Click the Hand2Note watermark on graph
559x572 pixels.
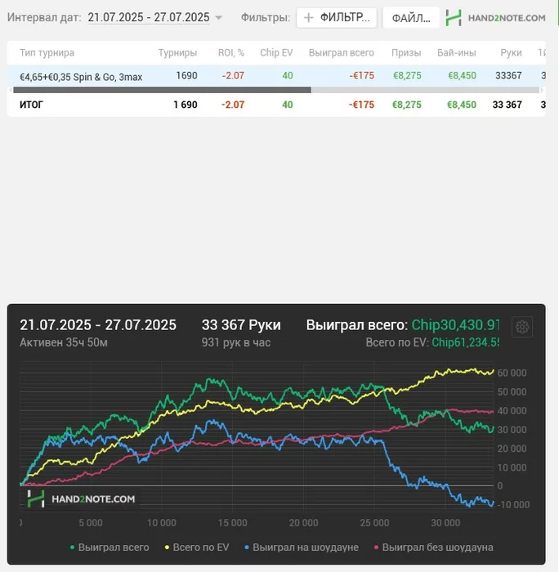tap(80, 498)
